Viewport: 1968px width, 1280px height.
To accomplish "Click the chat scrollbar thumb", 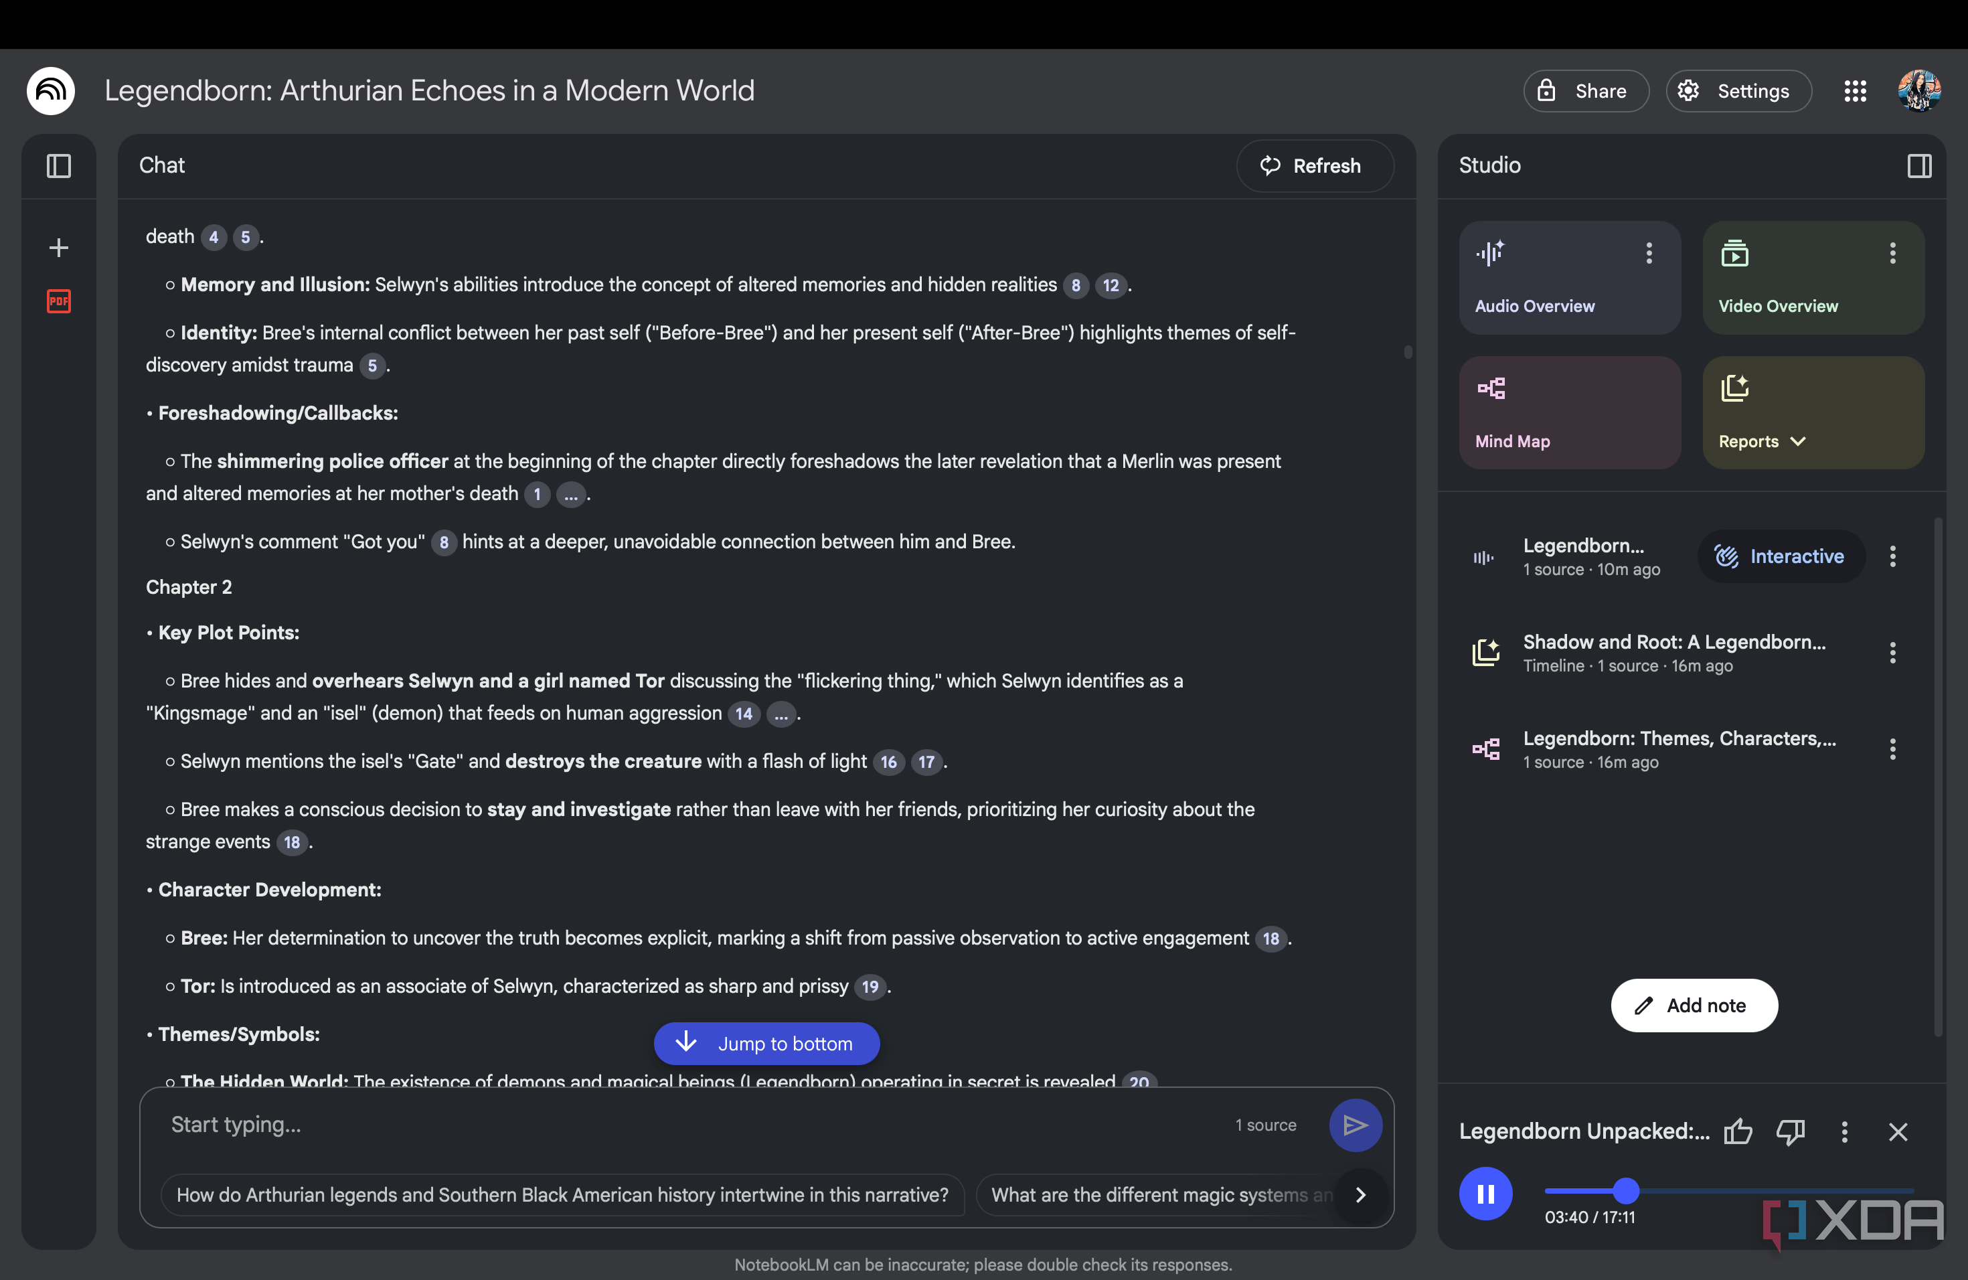I will tap(1407, 352).
